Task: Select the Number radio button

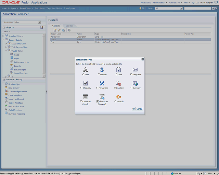Action: tap(99, 75)
